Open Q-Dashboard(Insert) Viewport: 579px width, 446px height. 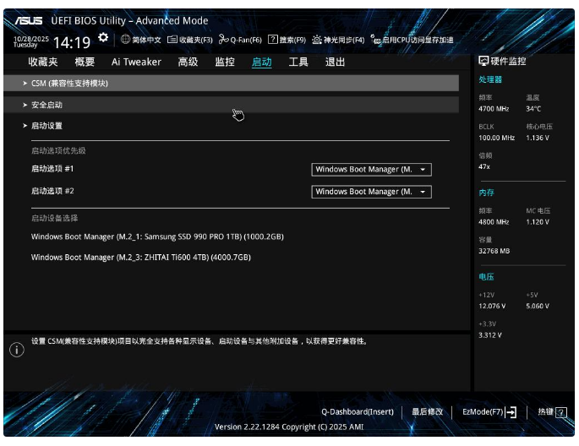(358, 412)
